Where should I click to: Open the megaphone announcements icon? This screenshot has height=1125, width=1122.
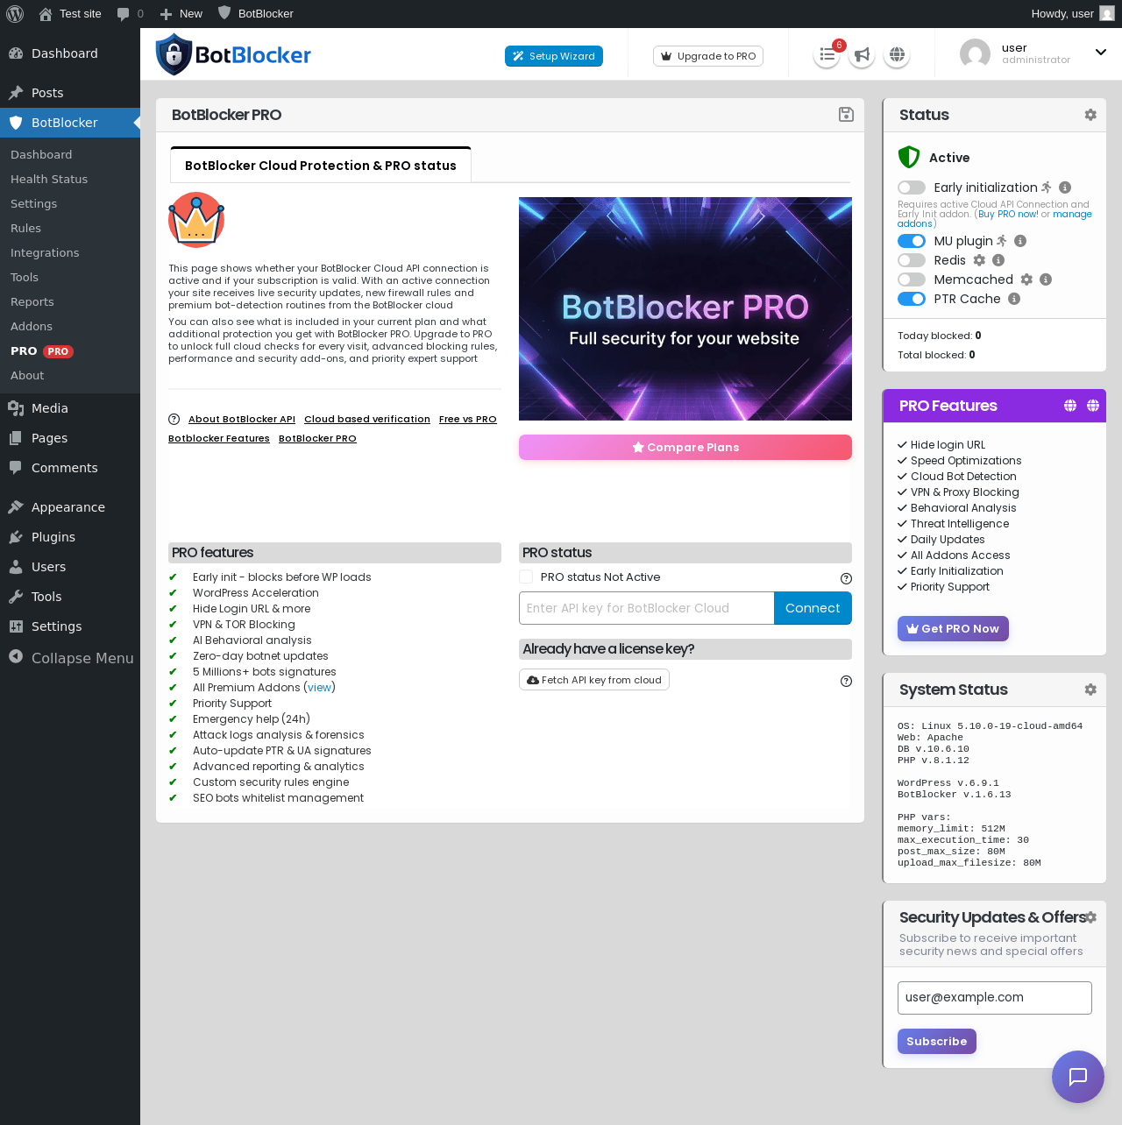(x=862, y=55)
